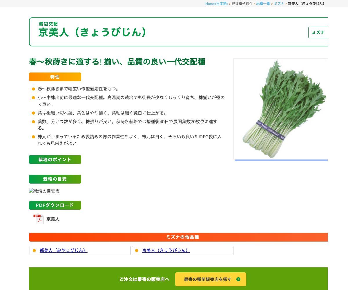Viewport: 348px width, 290px height.
Task: Download the 京美人 PDF via text link
Action: click(x=53, y=219)
